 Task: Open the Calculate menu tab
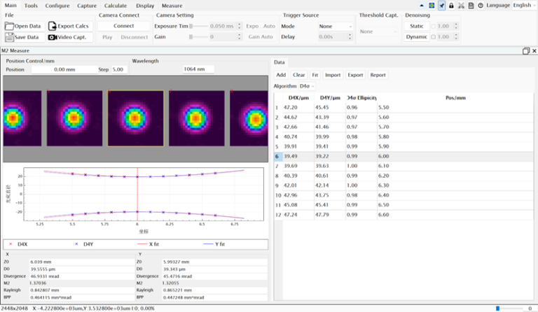(116, 6)
